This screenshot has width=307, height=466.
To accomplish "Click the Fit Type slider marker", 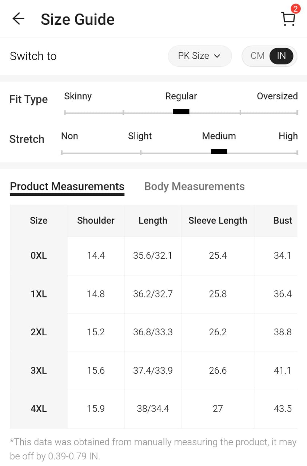I will [181, 112].
